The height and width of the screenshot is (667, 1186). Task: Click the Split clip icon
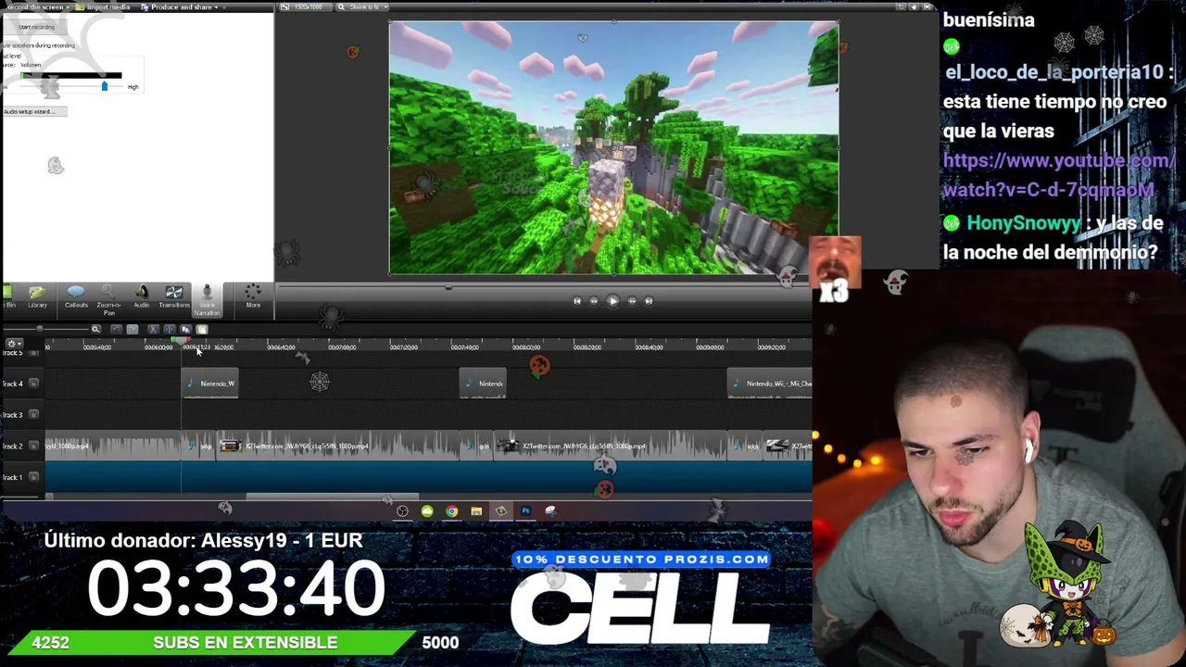169,329
